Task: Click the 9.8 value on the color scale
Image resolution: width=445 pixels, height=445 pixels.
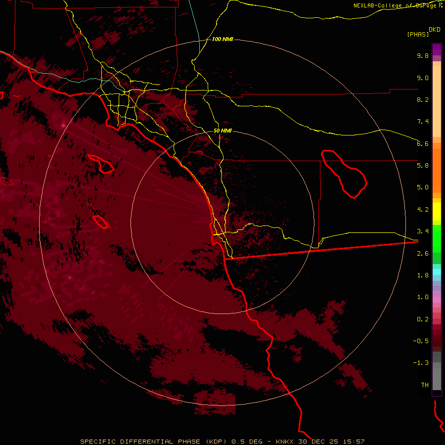Action: pos(423,55)
